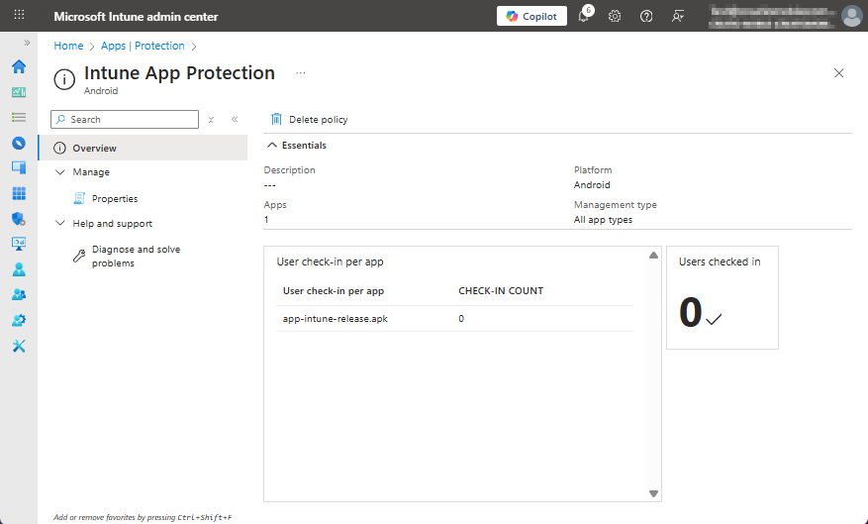Image resolution: width=868 pixels, height=524 pixels.
Task: Open the Copilot button
Action: coord(531,17)
